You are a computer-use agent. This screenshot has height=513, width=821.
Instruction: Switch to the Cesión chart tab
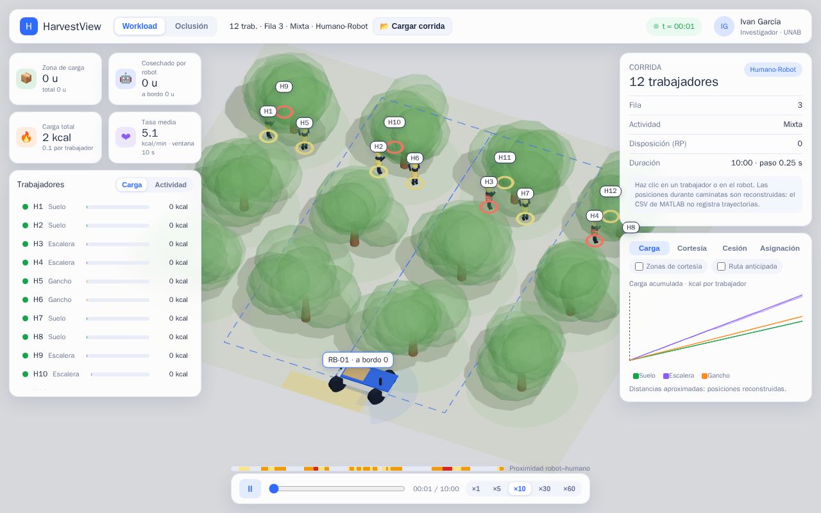tap(734, 248)
